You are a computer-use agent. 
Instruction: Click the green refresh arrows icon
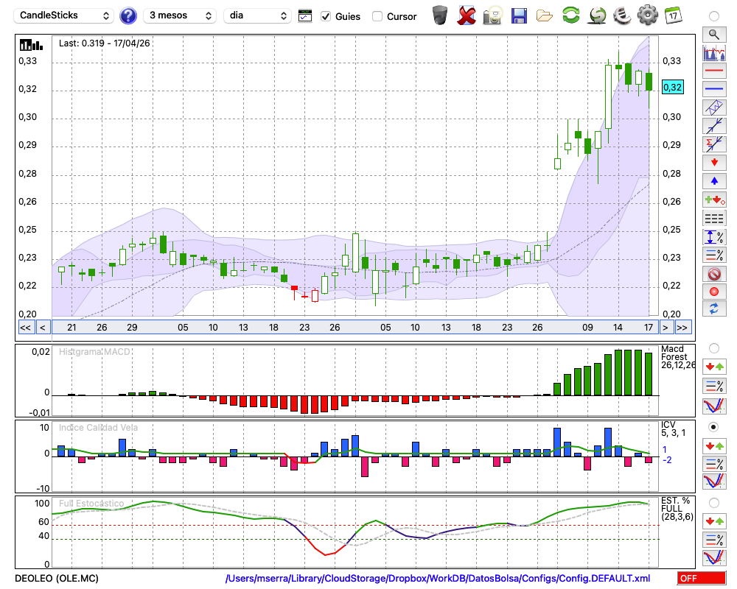pos(570,15)
